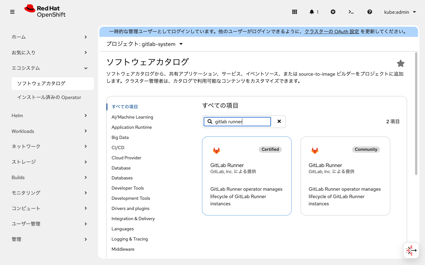425x265 pixels.
Task: Select インストール済みの Operator in the sidebar
Action: pyautogui.click(x=49, y=97)
